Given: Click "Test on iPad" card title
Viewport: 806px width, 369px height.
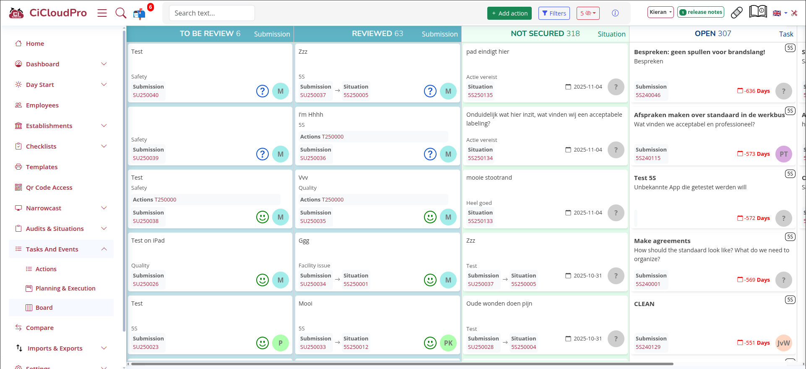Looking at the screenshot, I should [x=148, y=241].
